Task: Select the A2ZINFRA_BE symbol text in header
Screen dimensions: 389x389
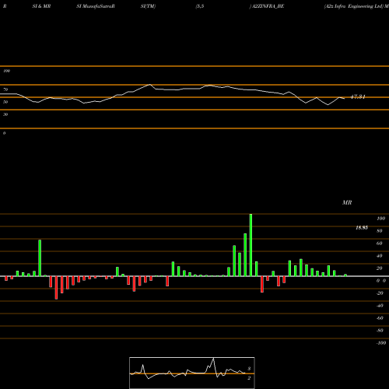Action: (268, 6)
